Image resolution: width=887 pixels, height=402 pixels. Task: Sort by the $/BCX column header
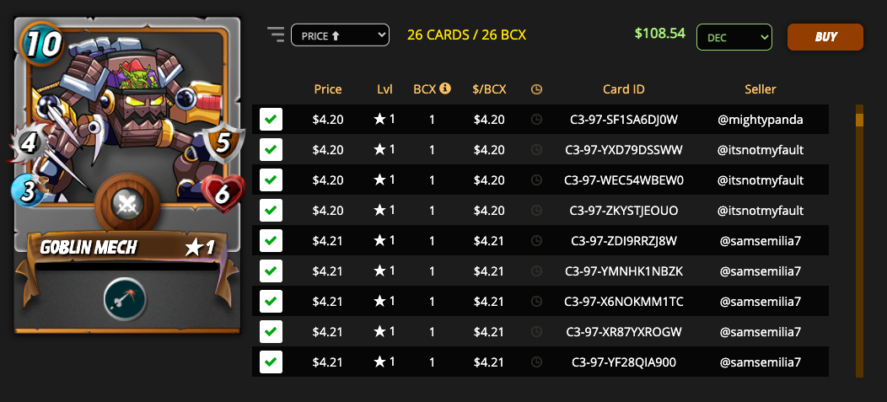(489, 88)
